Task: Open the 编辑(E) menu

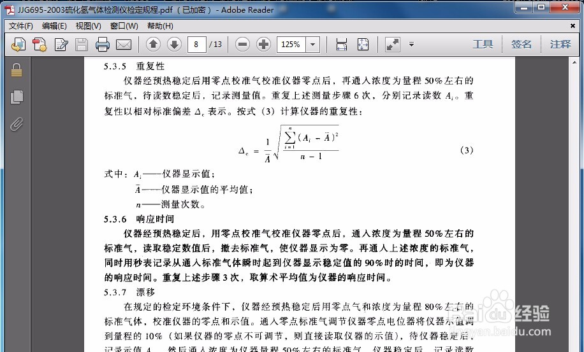Action: [54, 26]
